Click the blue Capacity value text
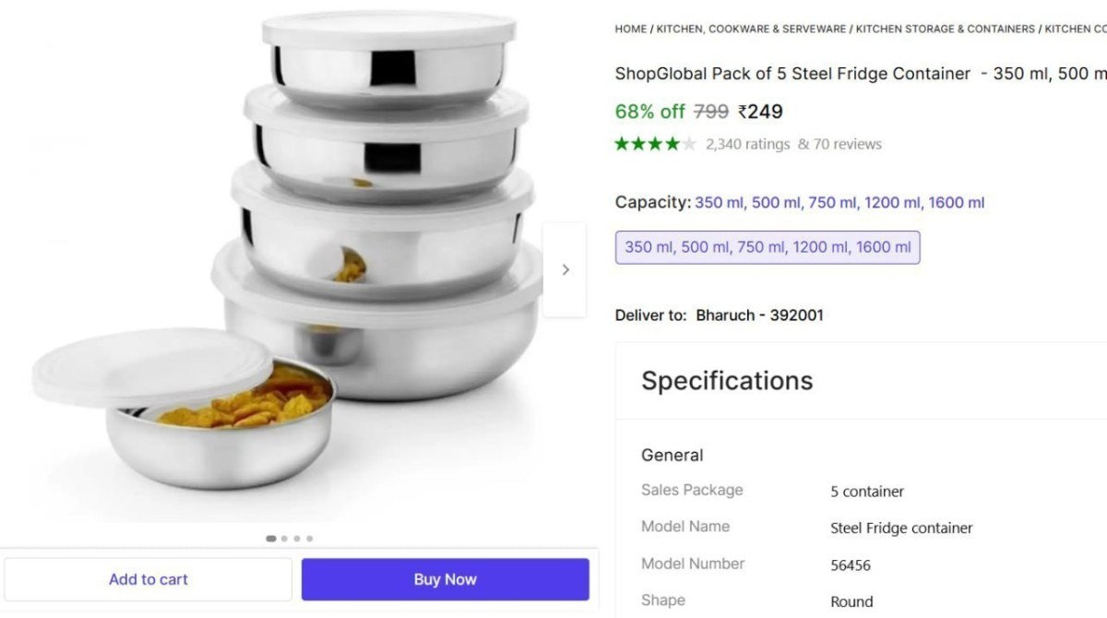This screenshot has height=618, width=1107. click(839, 203)
